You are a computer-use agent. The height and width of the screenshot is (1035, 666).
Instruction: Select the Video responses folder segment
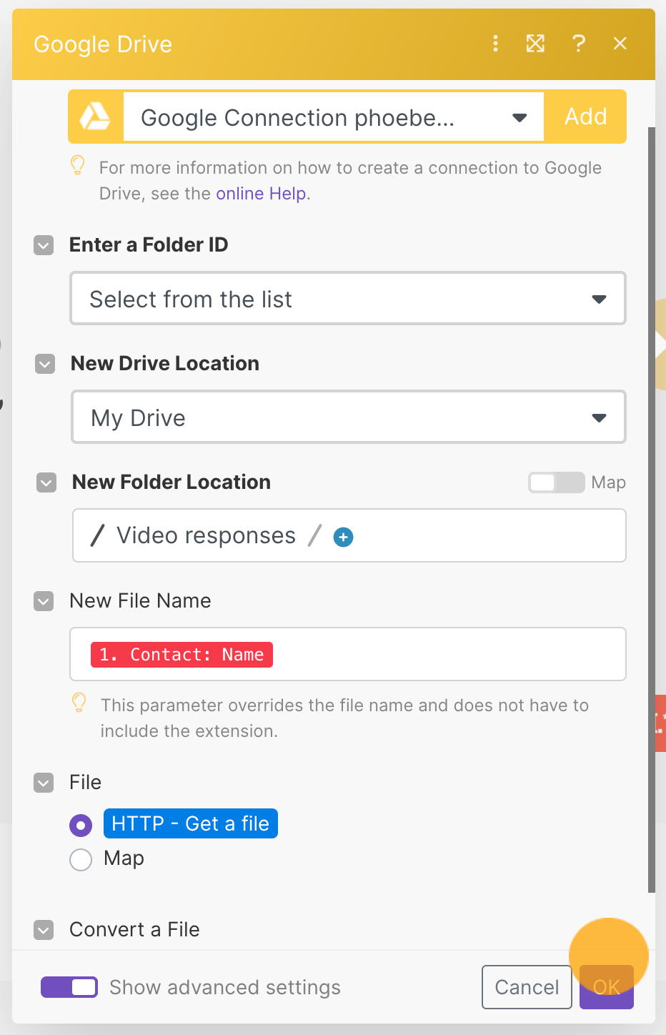tap(206, 535)
